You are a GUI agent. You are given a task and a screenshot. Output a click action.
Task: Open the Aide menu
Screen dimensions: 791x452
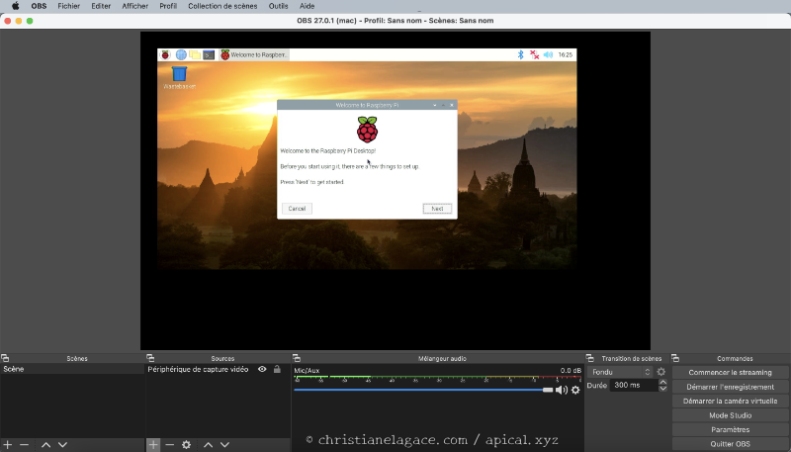(x=307, y=6)
